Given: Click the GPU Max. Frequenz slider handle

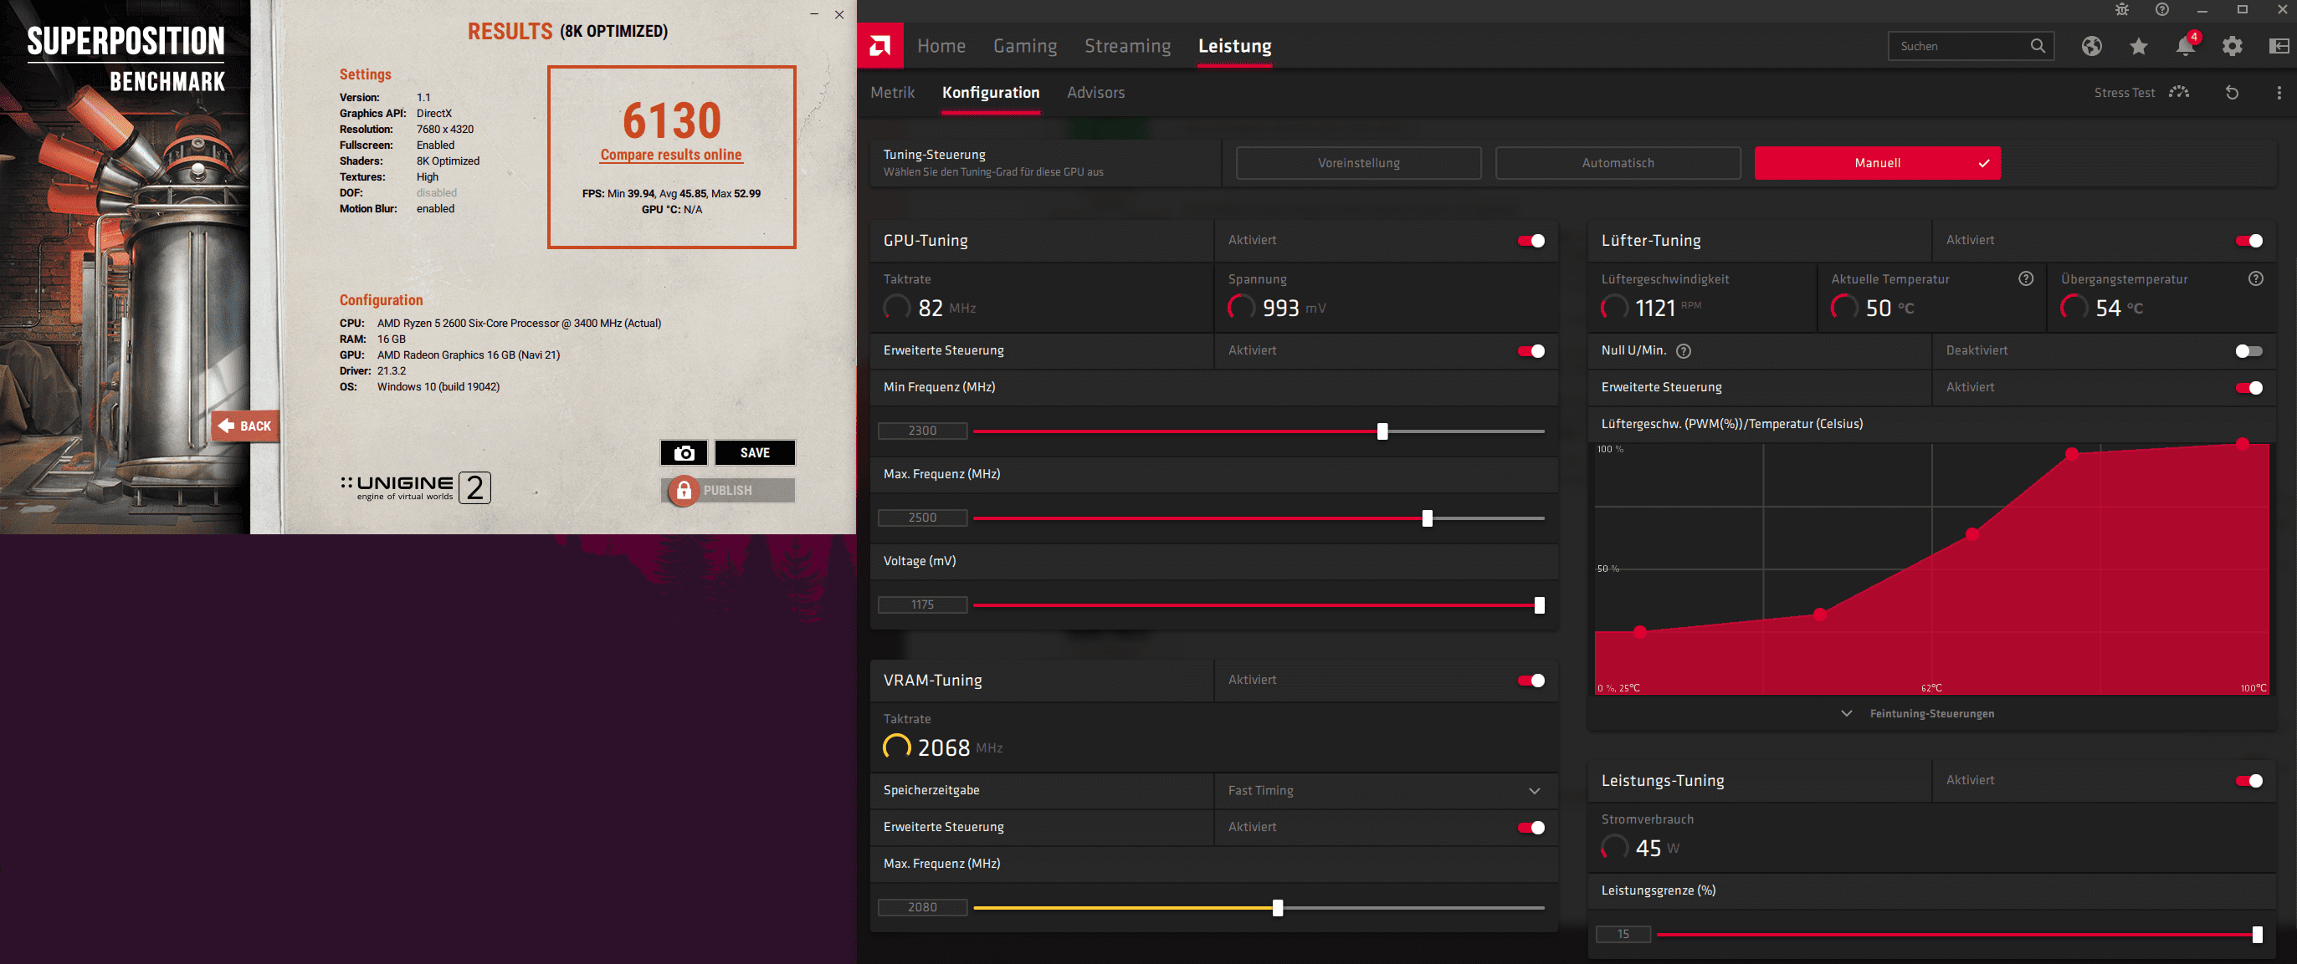Looking at the screenshot, I should point(1427,518).
